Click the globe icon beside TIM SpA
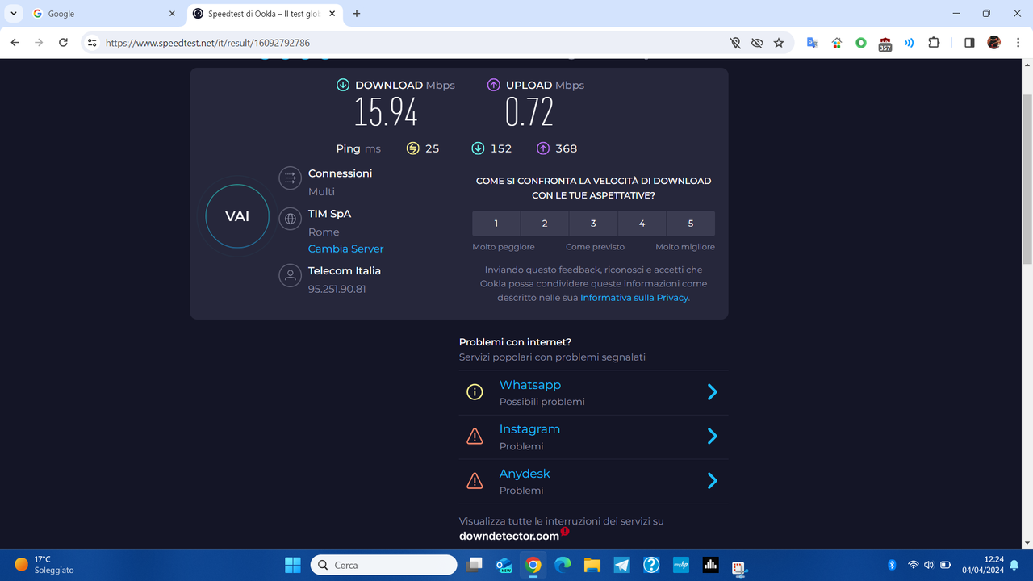 click(x=290, y=219)
